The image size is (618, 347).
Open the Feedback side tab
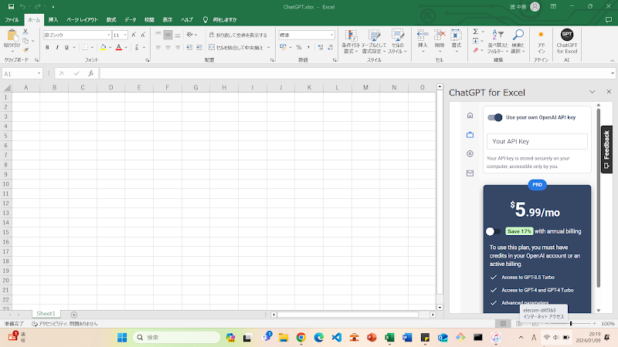click(606, 150)
